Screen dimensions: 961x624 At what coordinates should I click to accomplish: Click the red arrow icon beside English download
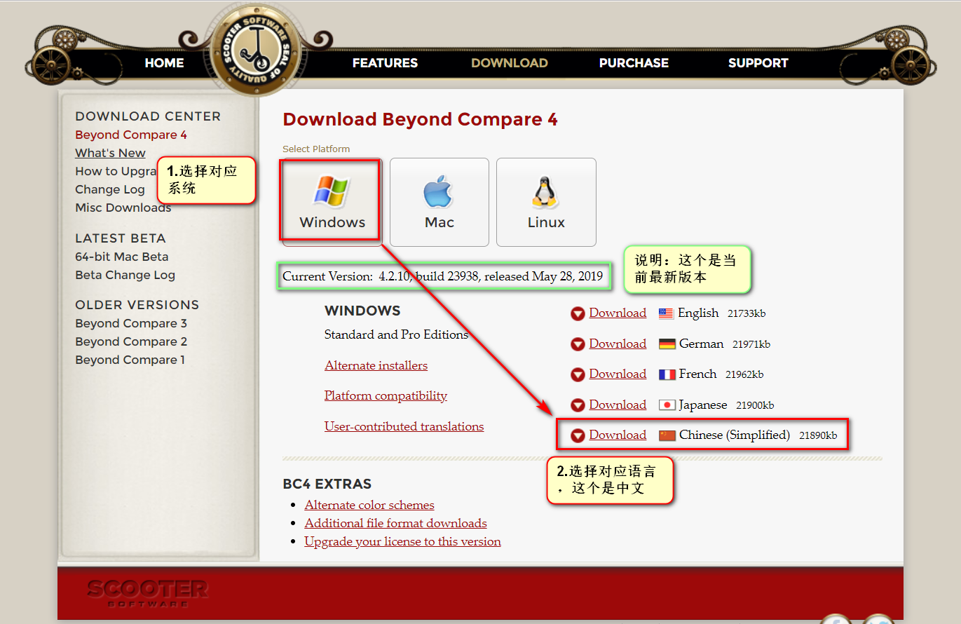[578, 314]
